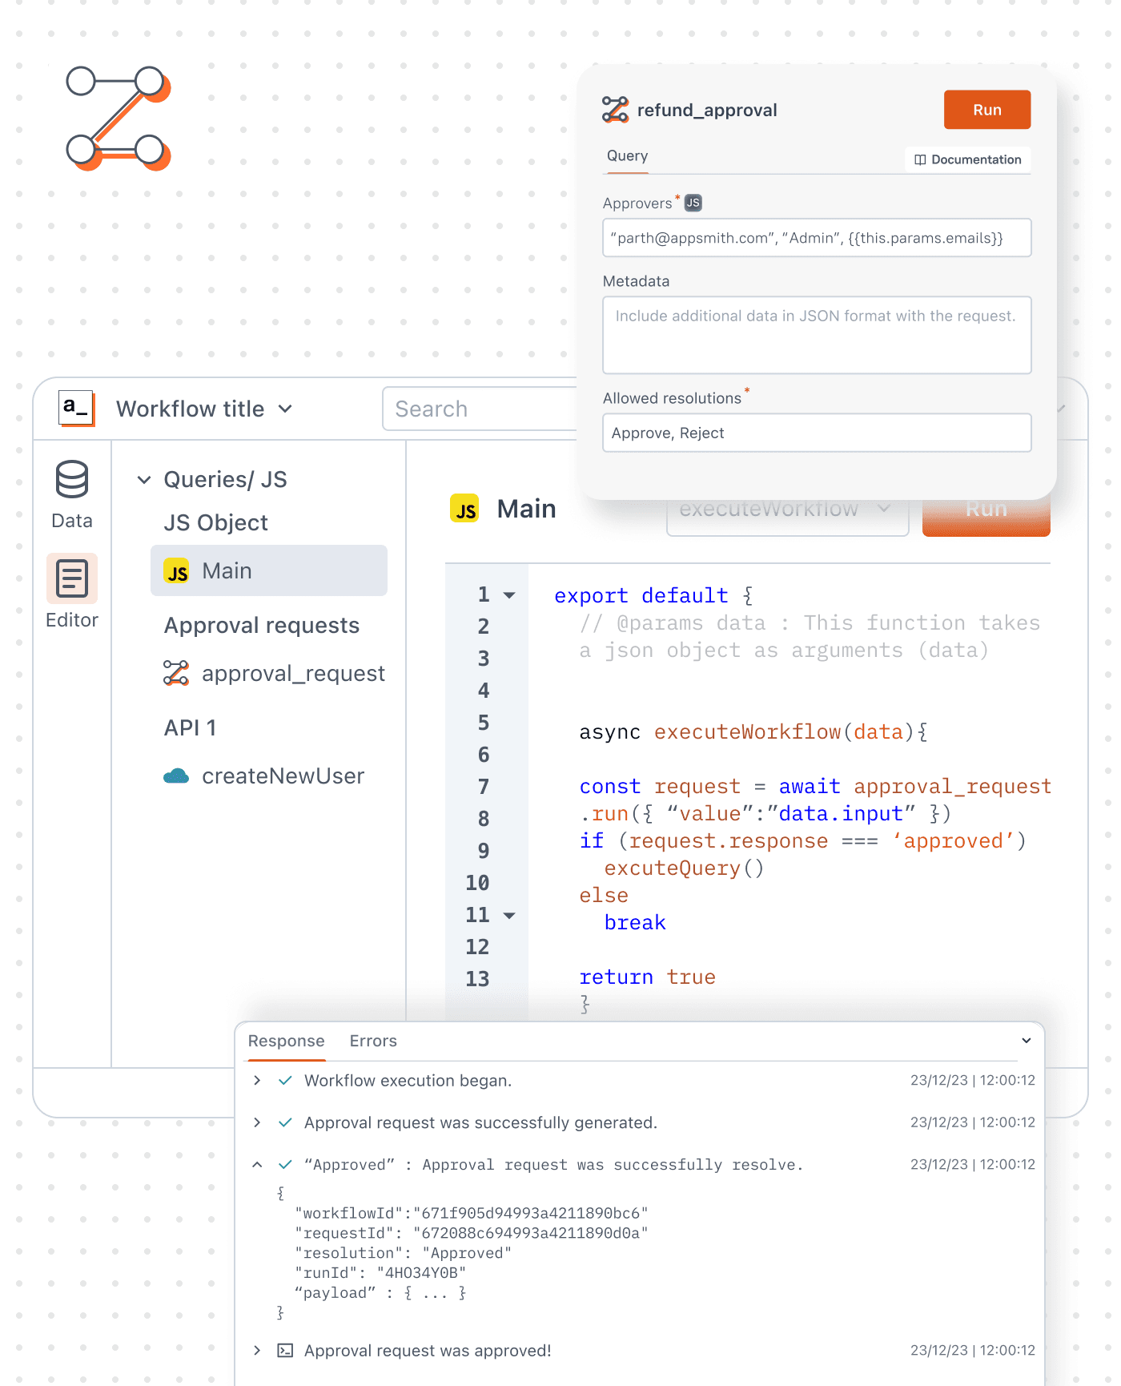Expand the Approval request was successfully generated entry

pyautogui.click(x=256, y=1122)
